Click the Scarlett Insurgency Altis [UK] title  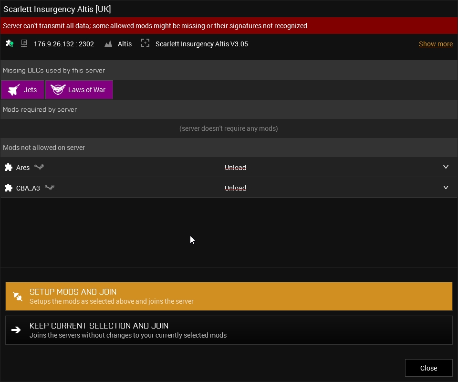57,9
